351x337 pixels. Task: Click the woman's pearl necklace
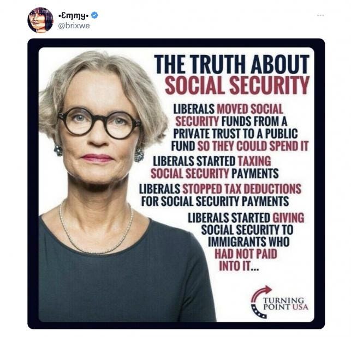(x=96, y=230)
